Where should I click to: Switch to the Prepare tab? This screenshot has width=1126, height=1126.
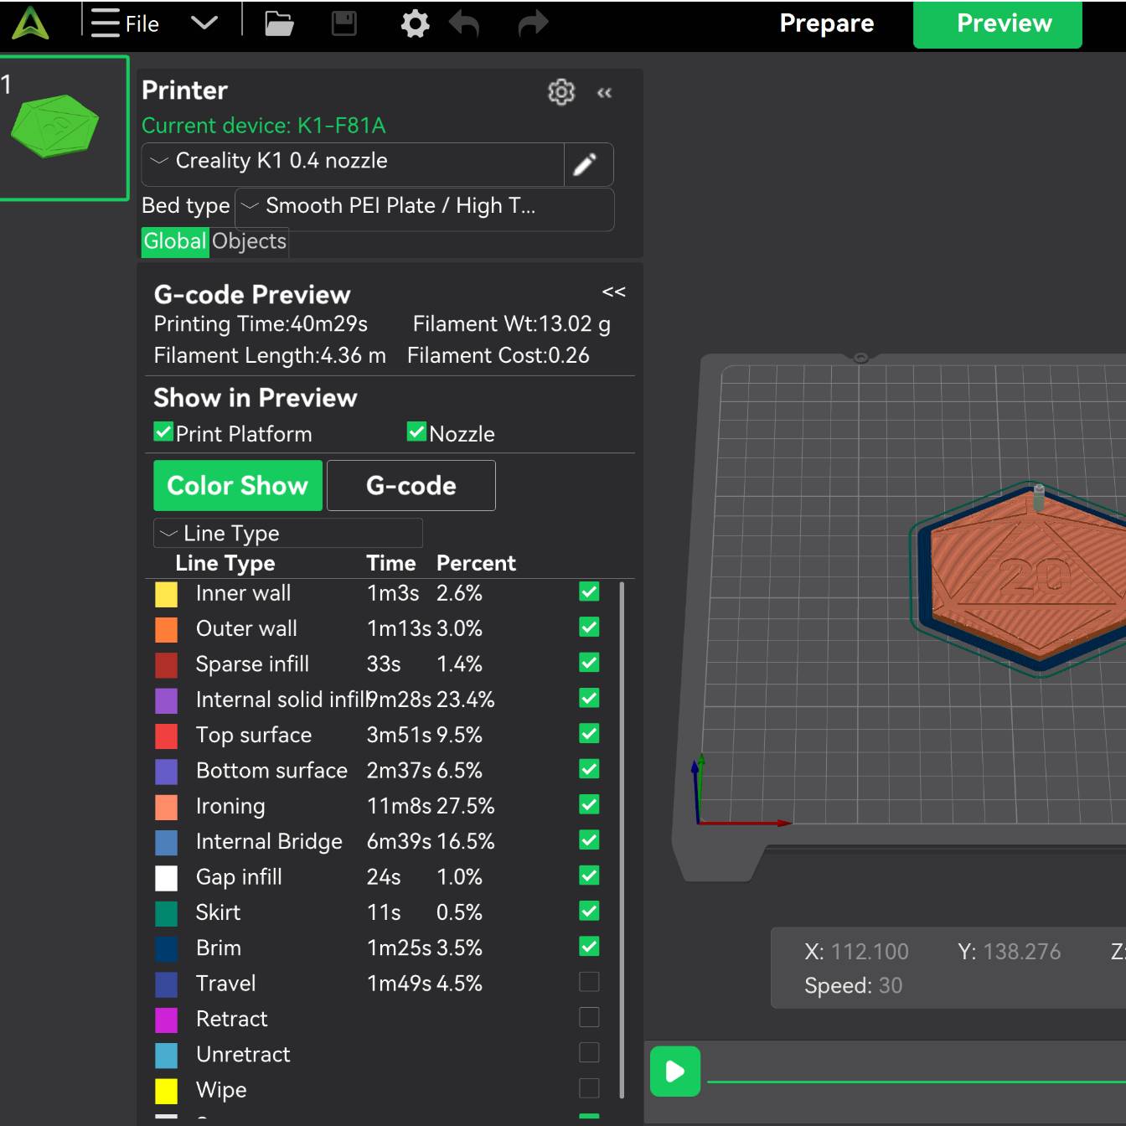(x=826, y=23)
